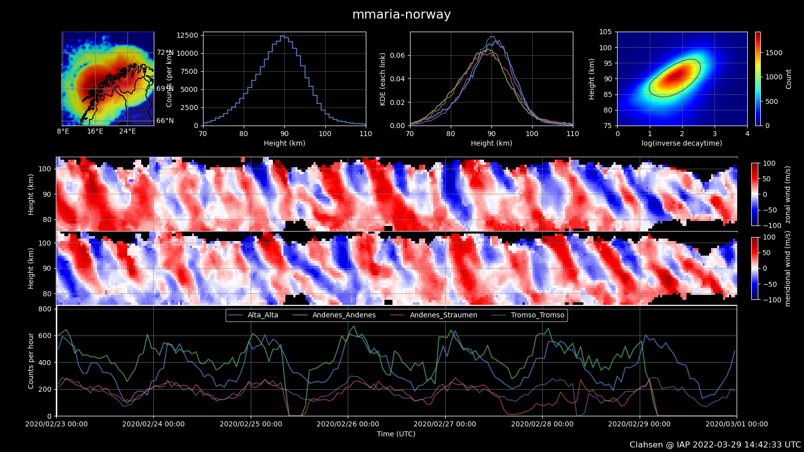The width and height of the screenshot is (804, 452).
Task: Click the '2020/02/26 00:00' tick label
Action: [x=348, y=424]
